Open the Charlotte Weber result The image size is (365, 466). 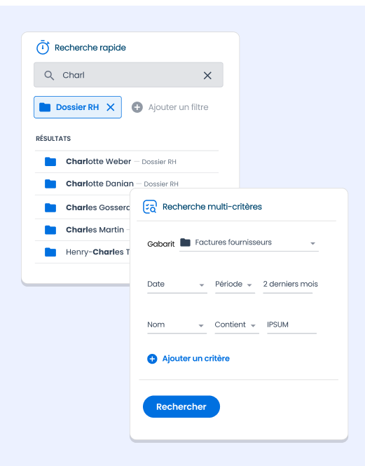point(127,162)
